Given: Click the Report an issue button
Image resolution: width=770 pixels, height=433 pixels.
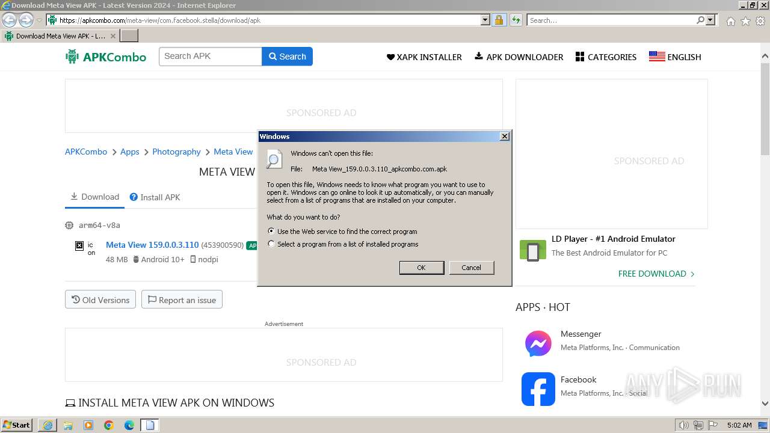Looking at the screenshot, I should 182,299.
